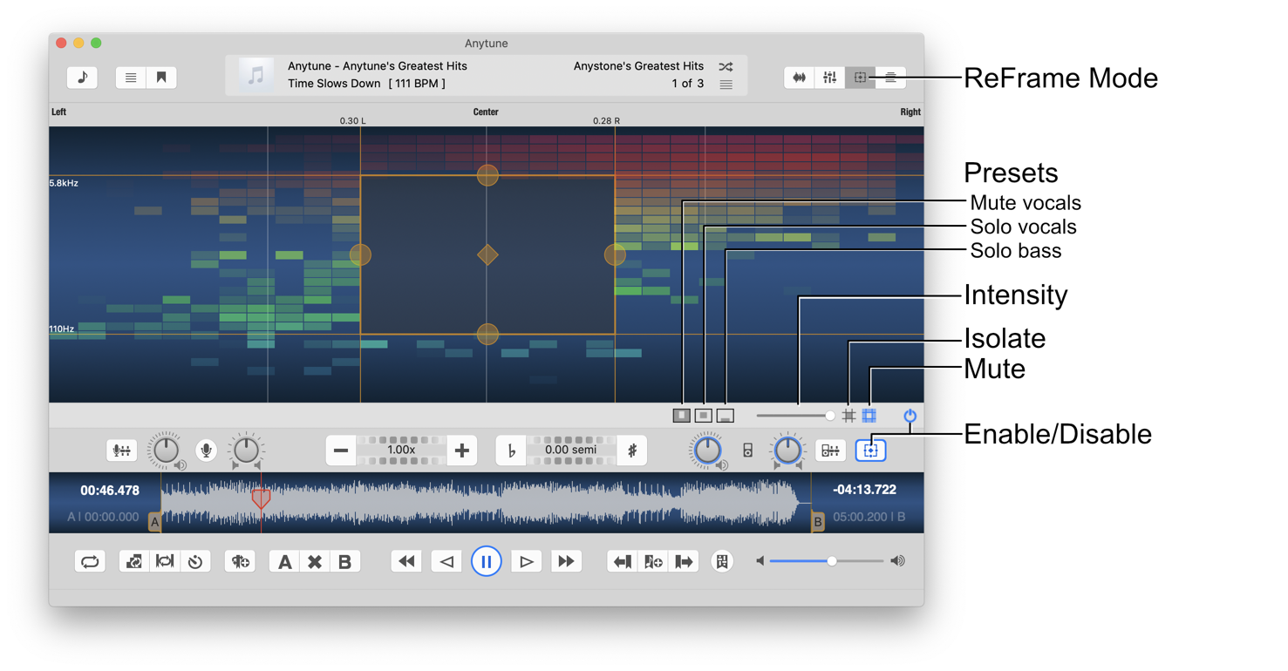Click the loop marks add button
Screen dimensions: 1288x671
click(240, 562)
